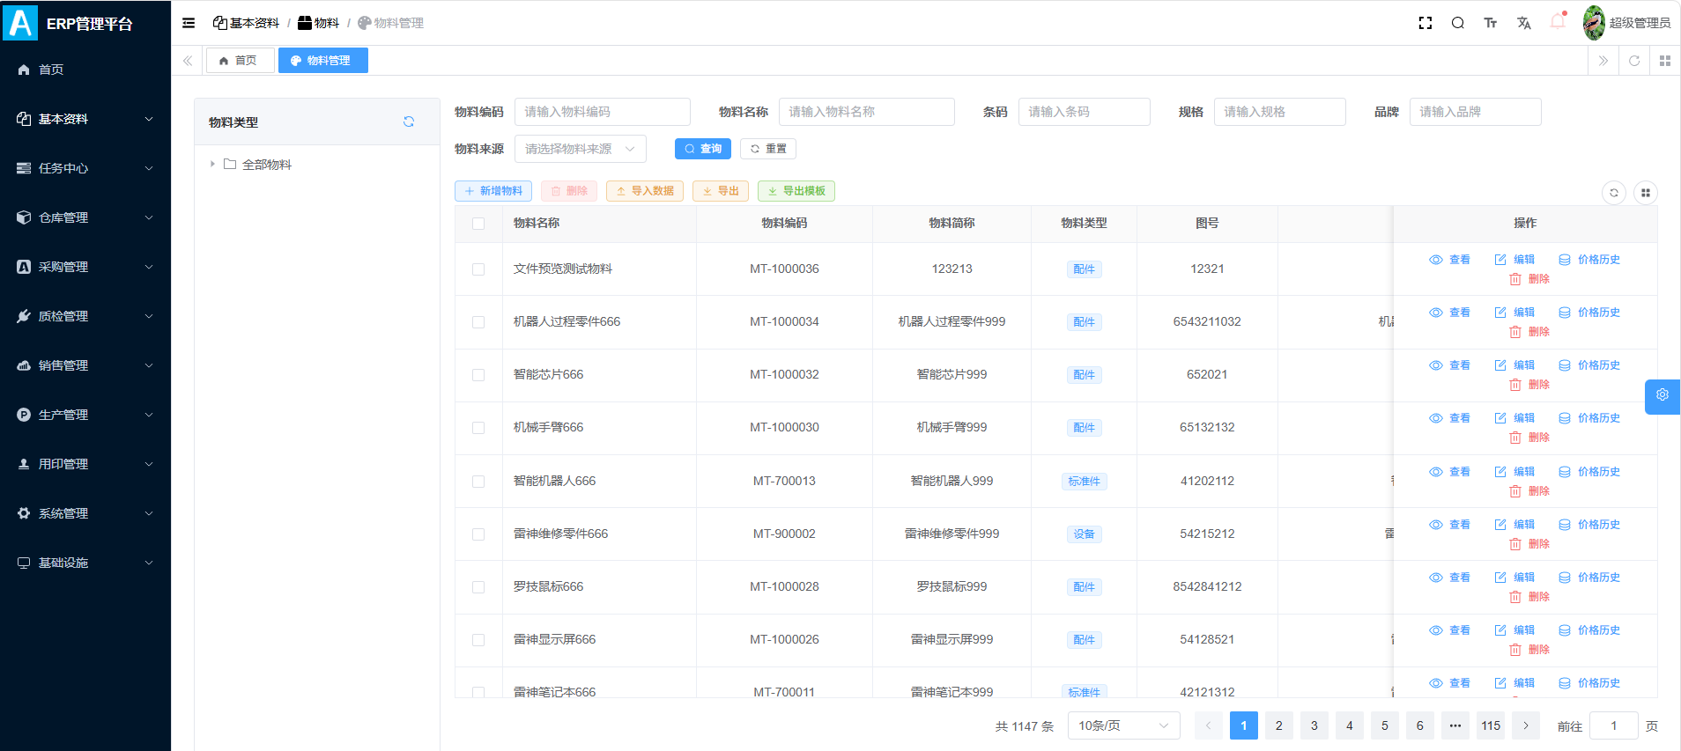1681x751 pixels.
Task: Collapse sidebar with the hamburger menu icon
Action: pos(189,23)
